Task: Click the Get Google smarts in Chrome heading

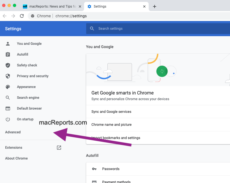Action: (x=123, y=93)
